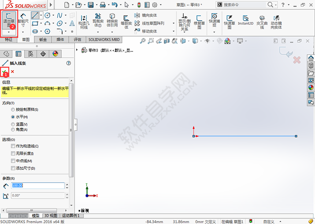
Task: Tick the Add dimensions (添加尺寸) checkbox
Action: tap(13, 168)
